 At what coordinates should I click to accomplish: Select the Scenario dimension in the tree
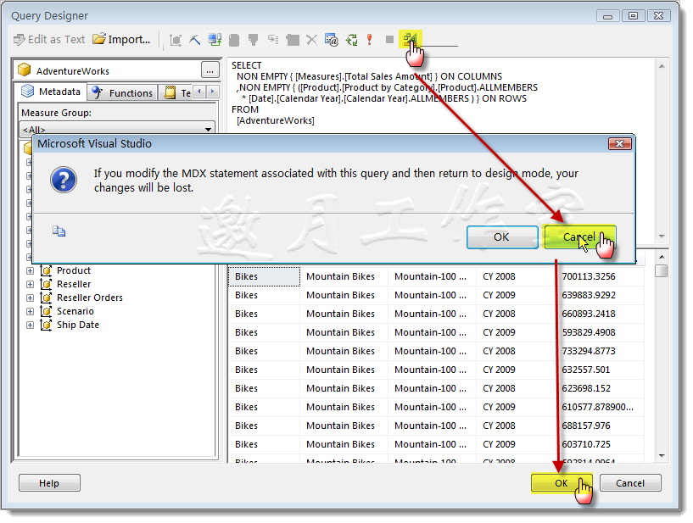pos(75,311)
